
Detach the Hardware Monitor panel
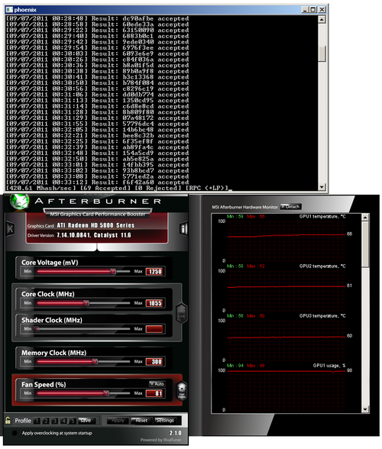[290, 206]
